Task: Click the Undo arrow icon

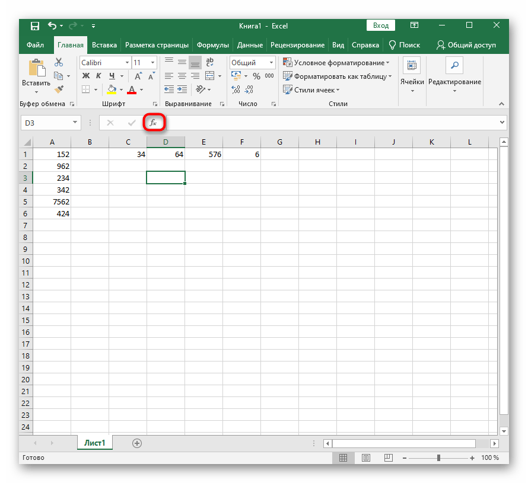Action: (52, 25)
